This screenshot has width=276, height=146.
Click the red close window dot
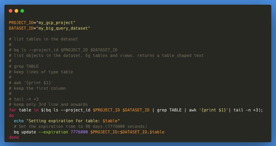(11, 11)
